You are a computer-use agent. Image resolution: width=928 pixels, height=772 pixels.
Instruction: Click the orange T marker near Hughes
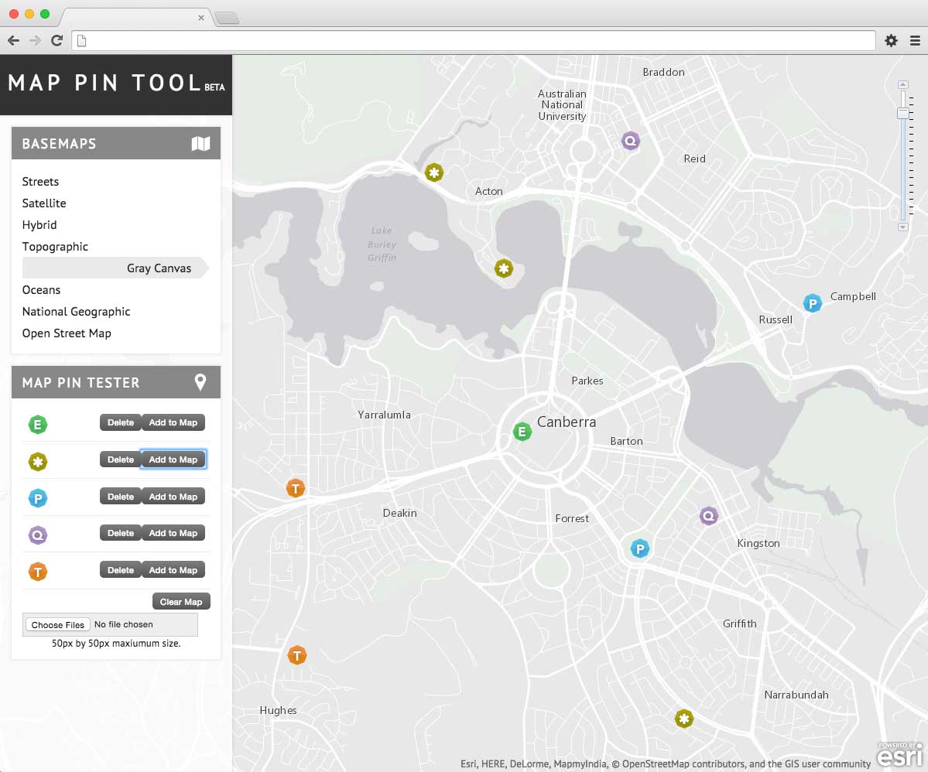click(x=297, y=655)
